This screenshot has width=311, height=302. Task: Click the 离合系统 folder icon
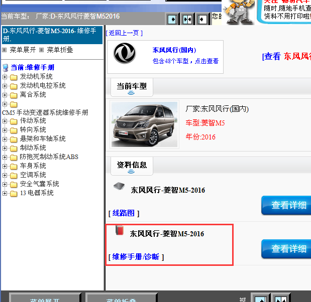(14, 95)
